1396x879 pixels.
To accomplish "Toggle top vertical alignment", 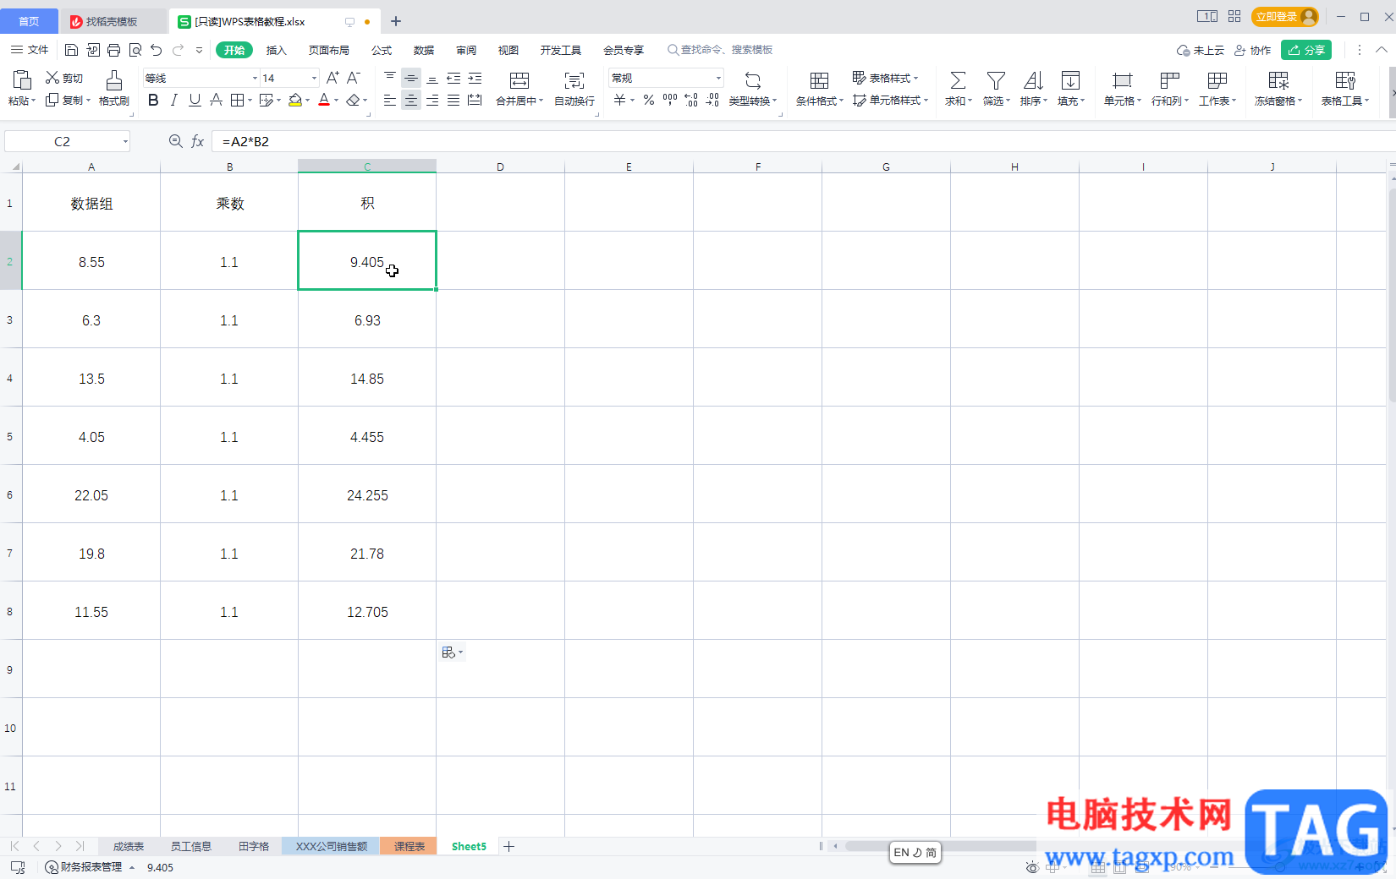I will coord(389,78).
